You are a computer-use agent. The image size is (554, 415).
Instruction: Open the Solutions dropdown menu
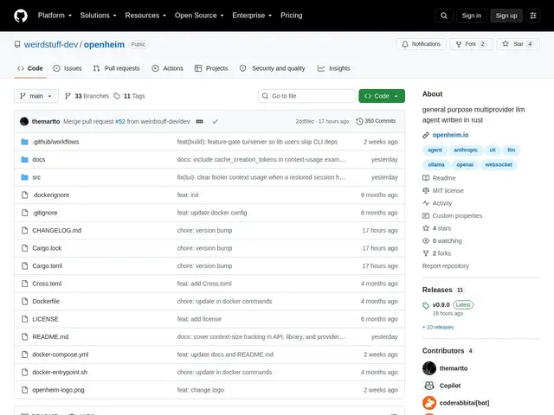point(98,16)
